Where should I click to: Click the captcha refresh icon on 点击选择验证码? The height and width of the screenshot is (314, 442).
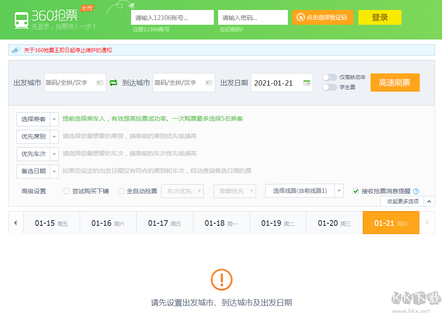301,17
